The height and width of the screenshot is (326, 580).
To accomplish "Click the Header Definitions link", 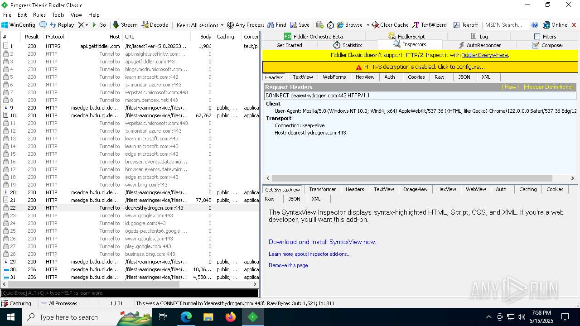I will tap(548, 87).
